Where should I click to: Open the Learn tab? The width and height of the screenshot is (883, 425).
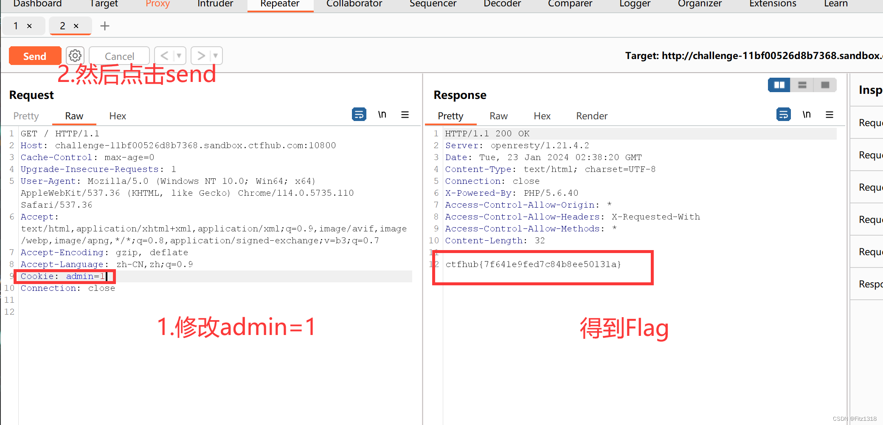point(836,4)
